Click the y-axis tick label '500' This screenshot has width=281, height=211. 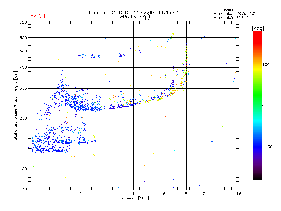point(23,51)
